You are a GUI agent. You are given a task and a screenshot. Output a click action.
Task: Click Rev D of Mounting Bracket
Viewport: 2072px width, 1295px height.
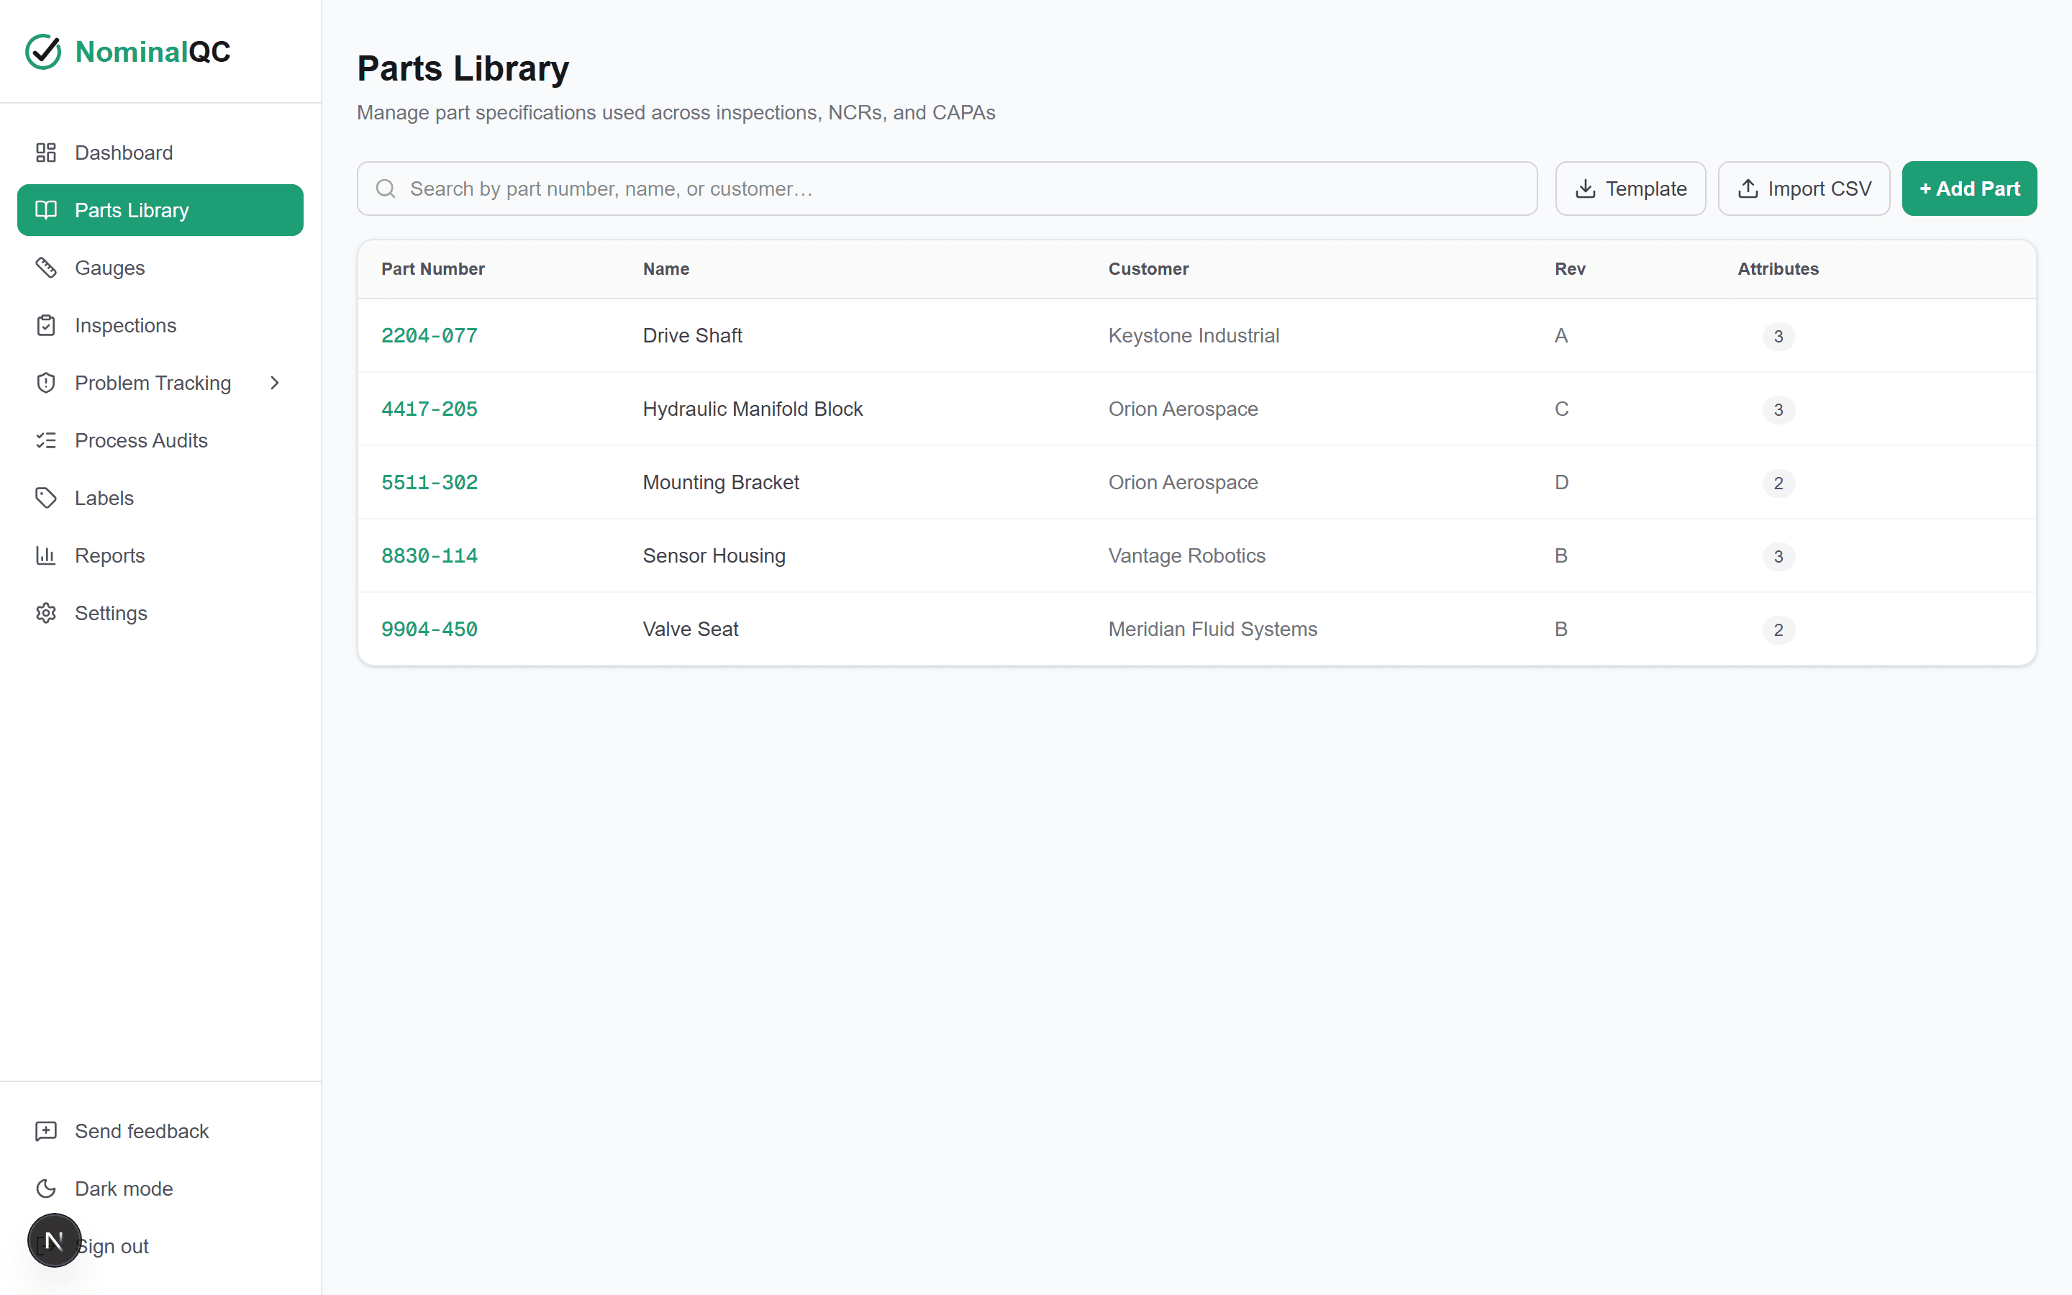tap(1561, 482)
